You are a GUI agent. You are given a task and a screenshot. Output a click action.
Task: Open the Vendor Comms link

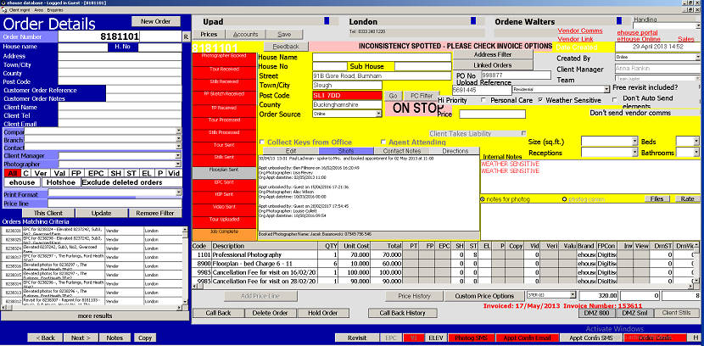[x=579, y=31]
